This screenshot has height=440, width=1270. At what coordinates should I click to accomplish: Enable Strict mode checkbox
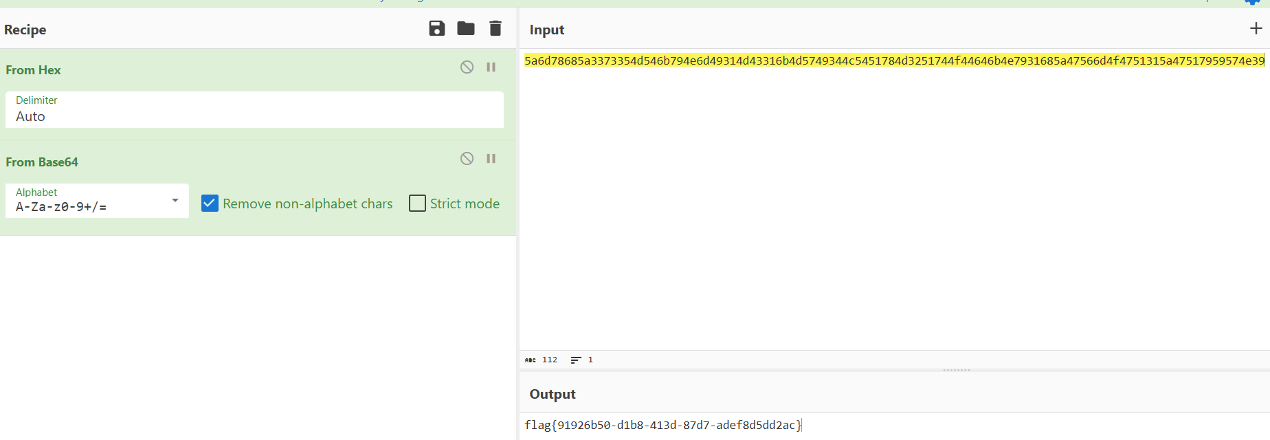[x=417, y=203]
